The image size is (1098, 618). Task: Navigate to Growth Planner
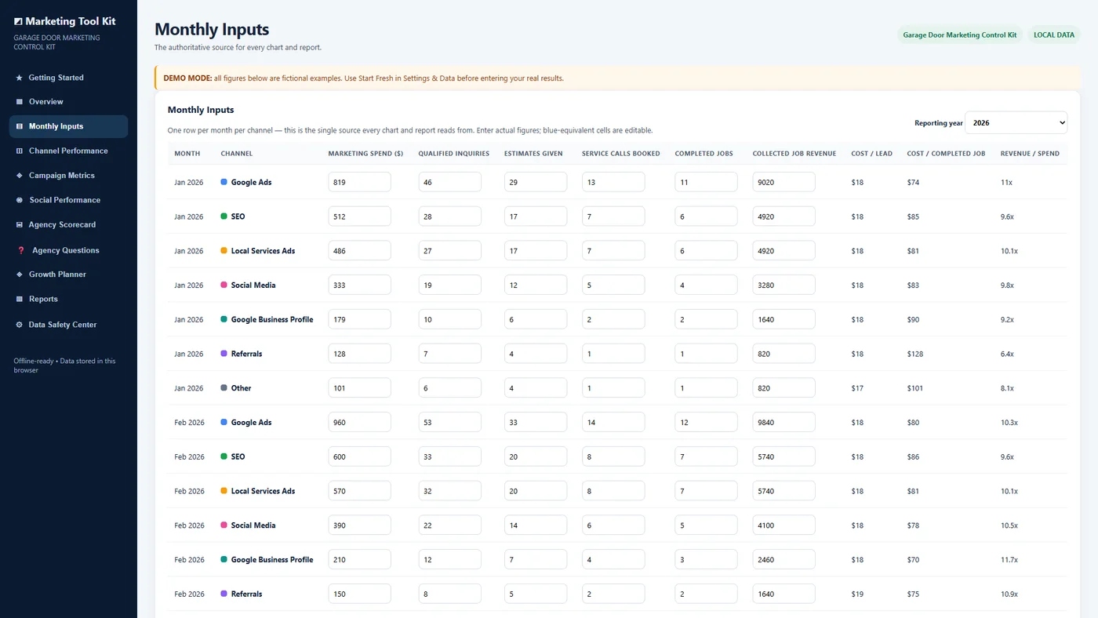[68, 274]
